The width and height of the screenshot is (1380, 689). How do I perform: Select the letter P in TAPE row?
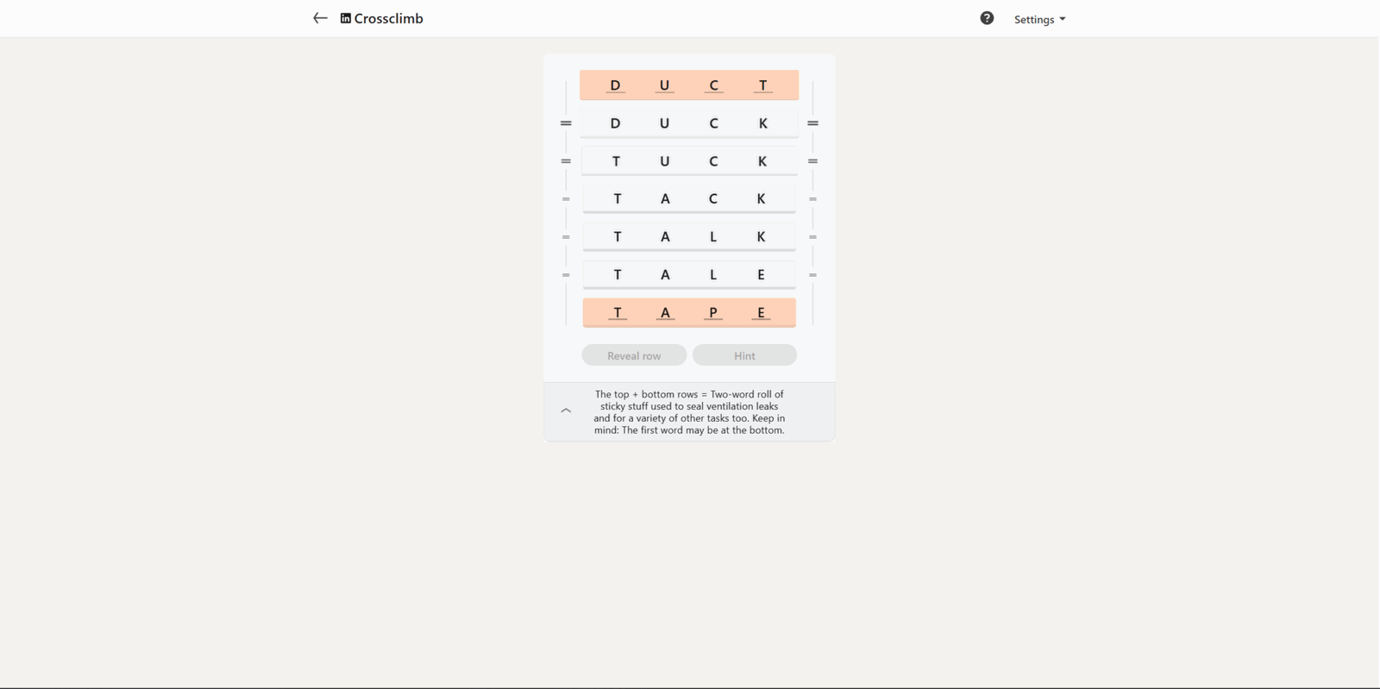coord(713,312)
